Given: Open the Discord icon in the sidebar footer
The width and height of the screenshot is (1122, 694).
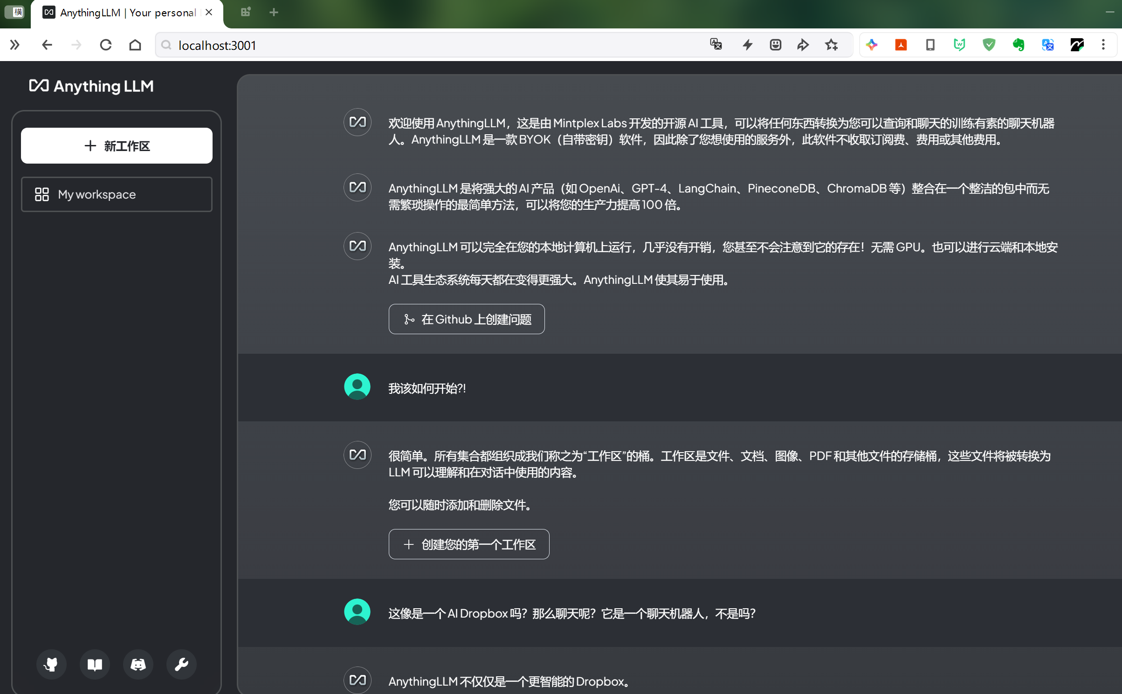Looking at the screenshot, I should tap(138, 664).
